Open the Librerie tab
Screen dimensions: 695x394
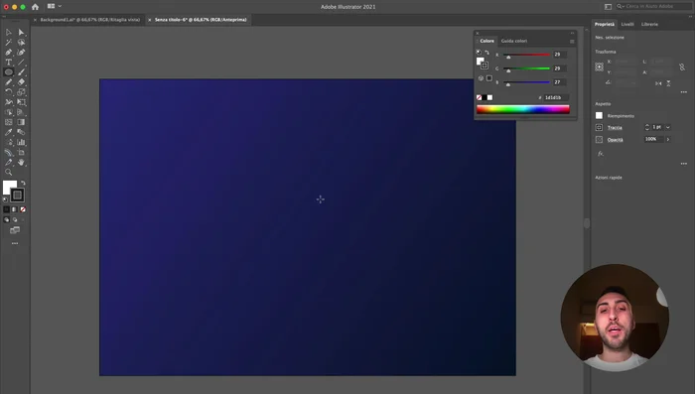(649, 25)
